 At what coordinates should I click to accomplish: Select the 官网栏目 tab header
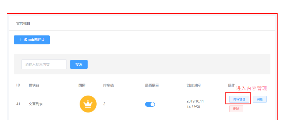coord(23,23)
